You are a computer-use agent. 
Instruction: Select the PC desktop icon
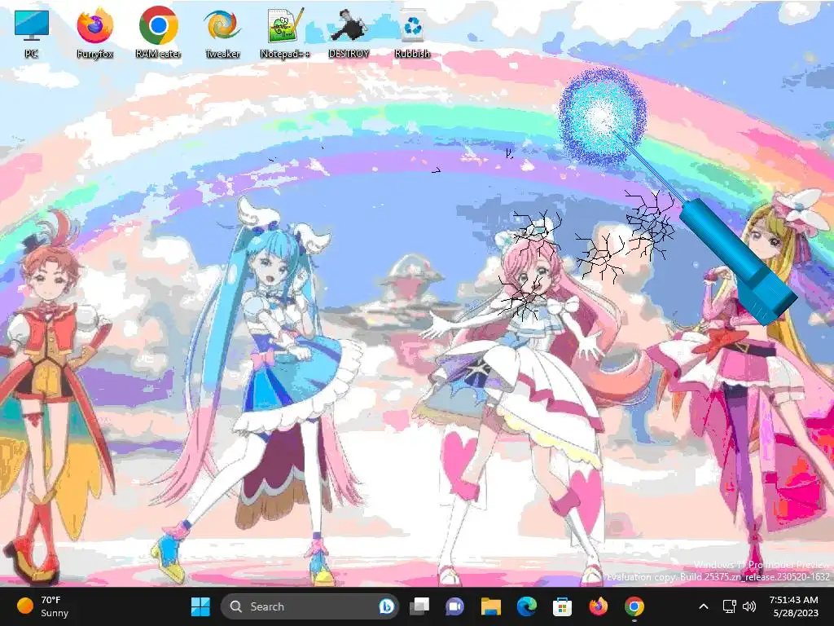32,33
